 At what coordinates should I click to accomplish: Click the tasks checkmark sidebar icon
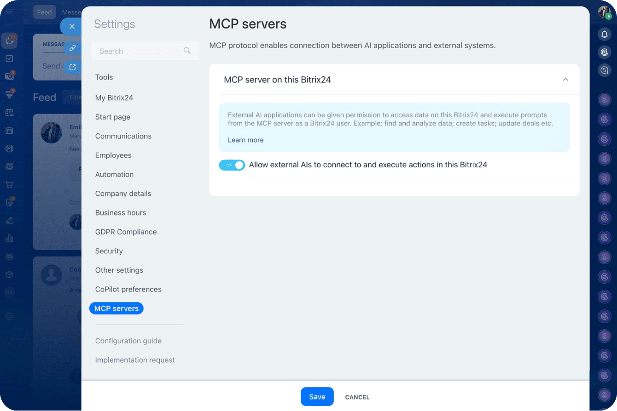(9, 59)
